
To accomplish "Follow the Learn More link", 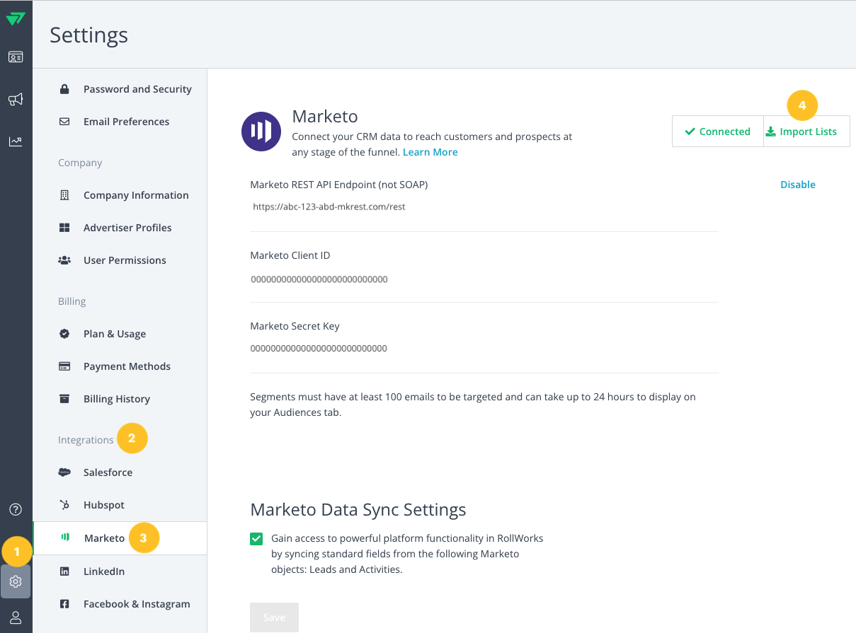I will point(430,152).
